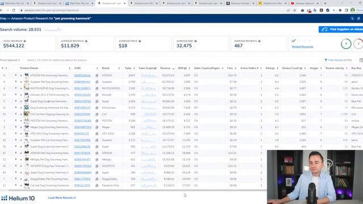Pin the WHDPETS Dog Paw Trimmers row
The height and width of the screenshot is (204, 363).
pos(16,165)
